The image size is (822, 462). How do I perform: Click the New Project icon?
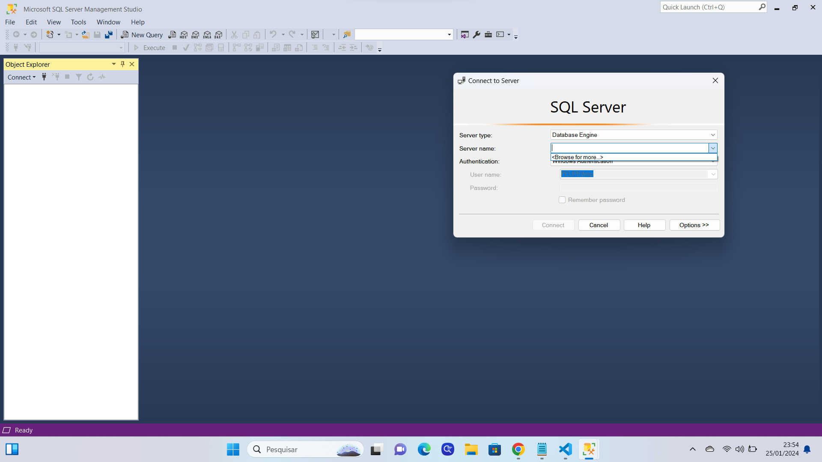[50, 35]
